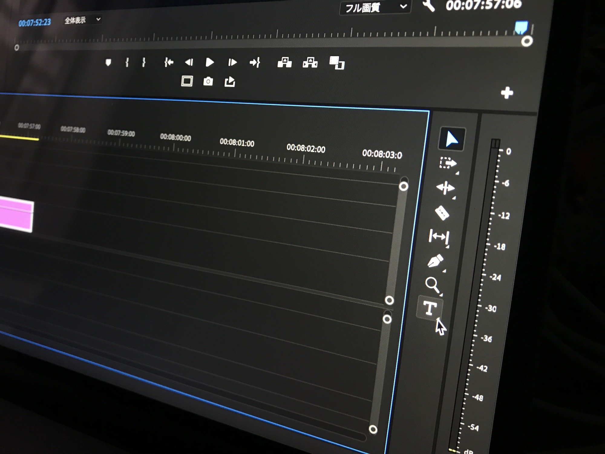605x454 pixels.
Task: Pick the Razor tool
Action: click(x=442, y=213)
